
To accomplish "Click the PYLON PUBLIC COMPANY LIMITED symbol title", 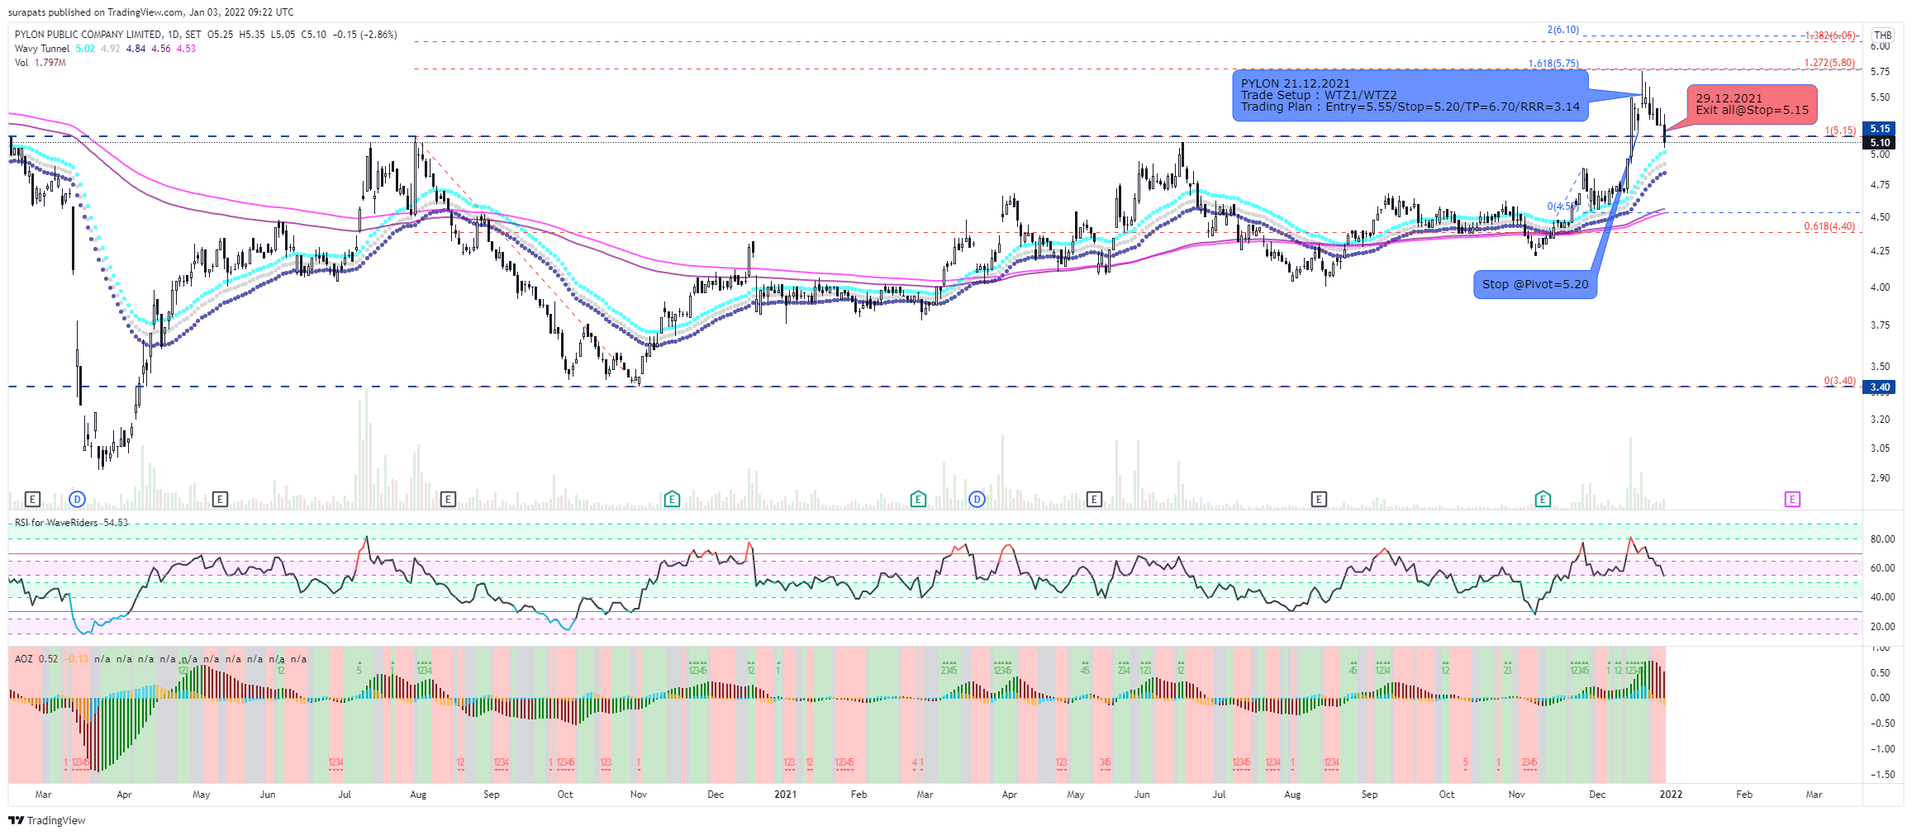I will pyautogui.click(x=88, y=35).
